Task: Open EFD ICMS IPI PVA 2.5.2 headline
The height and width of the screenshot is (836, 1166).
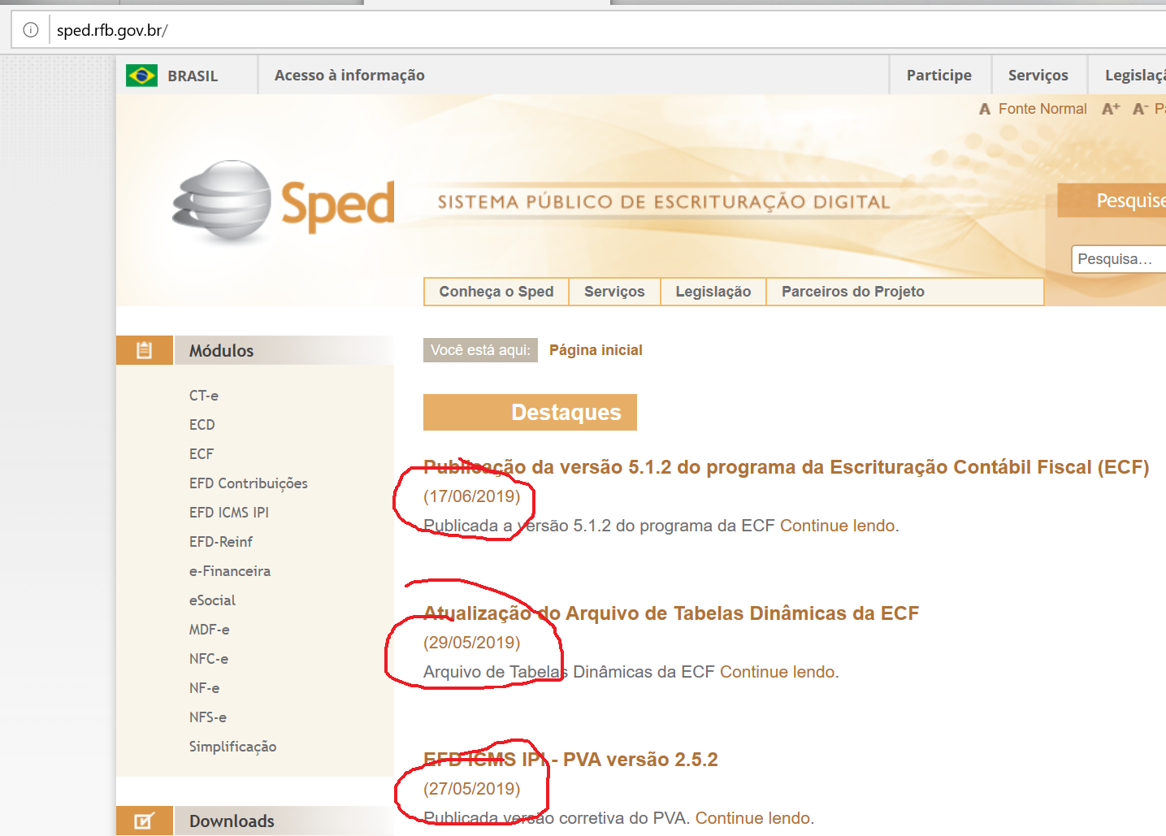Action: 570,760
